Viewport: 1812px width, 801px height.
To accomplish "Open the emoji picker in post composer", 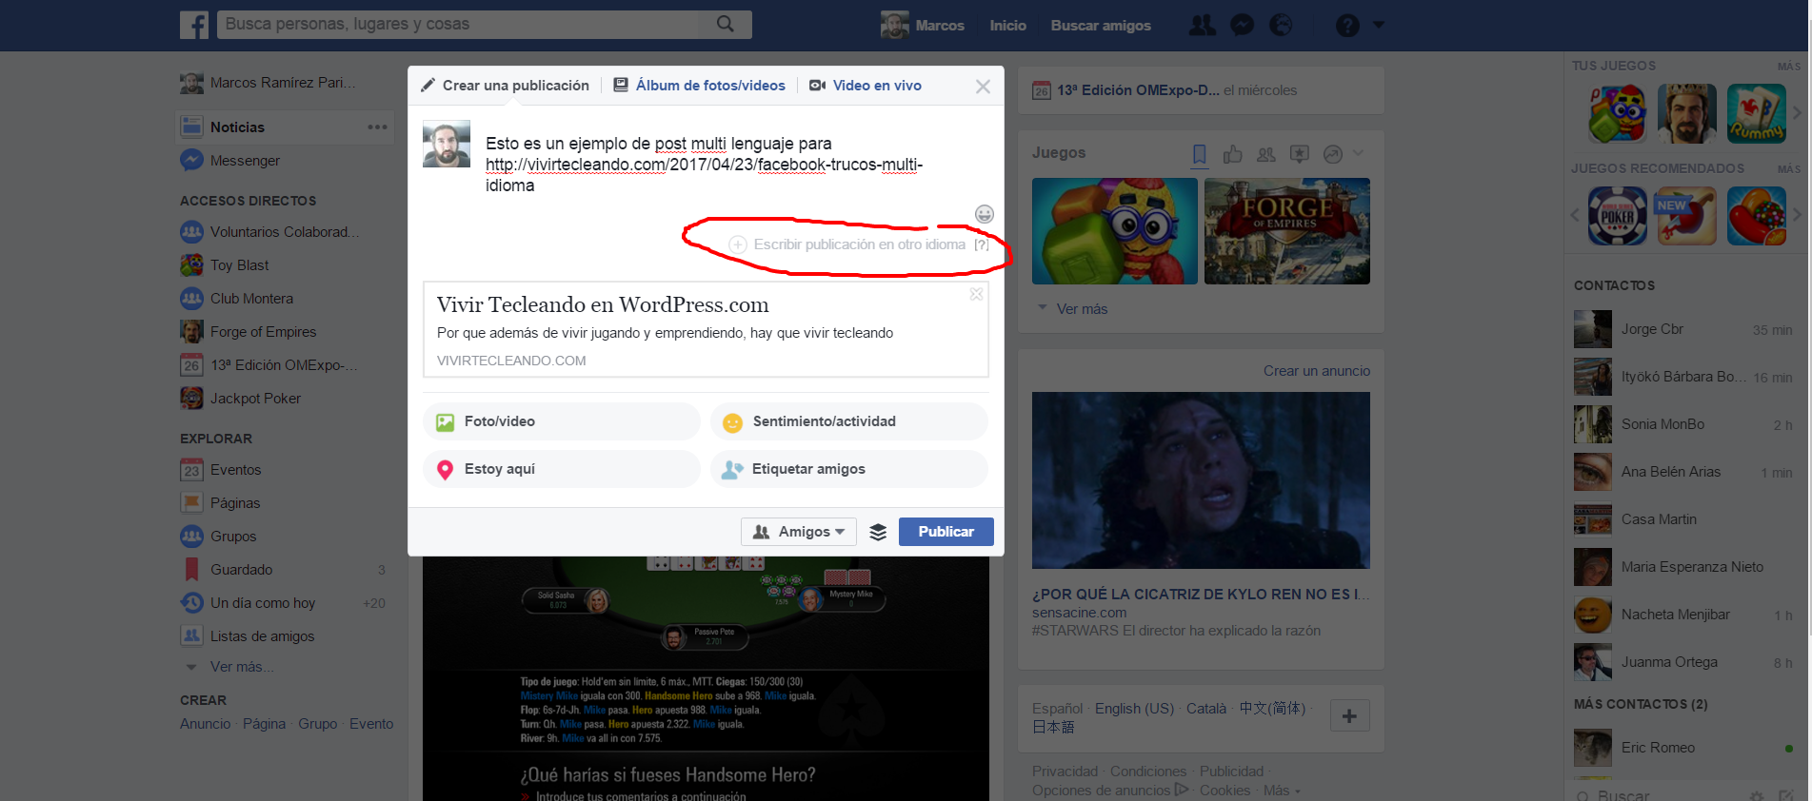I will (985, 214).
